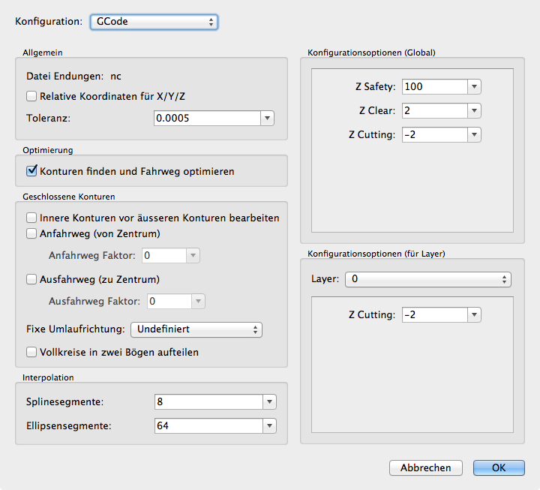Screen dimensions: 540x490
Task: Open the global Z Clear dropdown arrow
Action: 474,111
